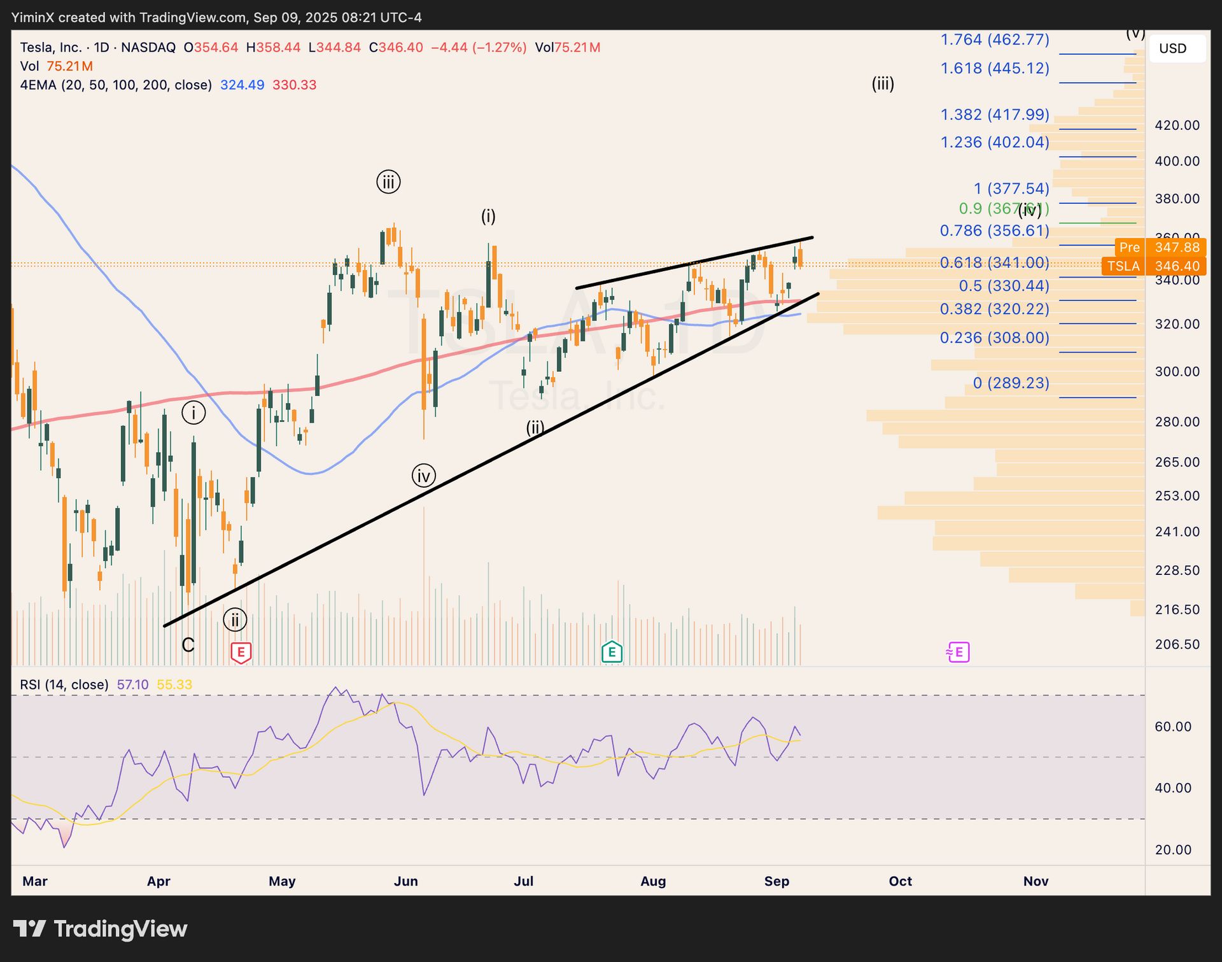Click the Tesla, Inc. symbol title
Screen dimensions: 1222x962
[51, 47]
